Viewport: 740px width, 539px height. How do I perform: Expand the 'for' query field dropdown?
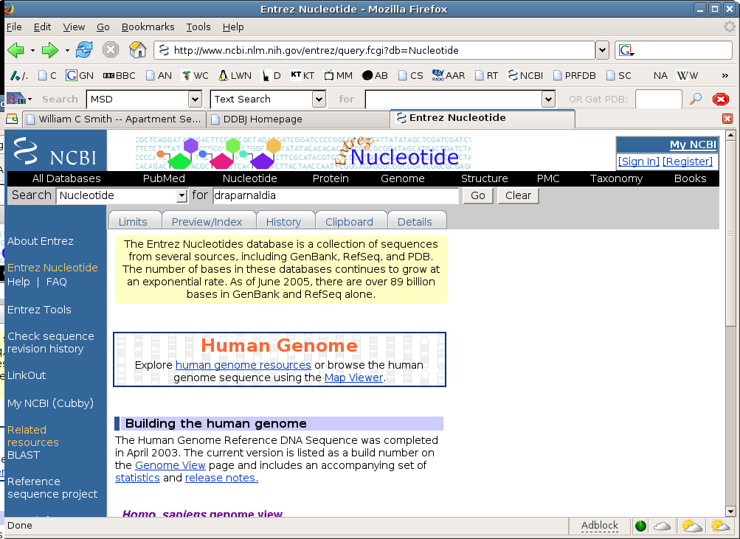coord(548,99)
